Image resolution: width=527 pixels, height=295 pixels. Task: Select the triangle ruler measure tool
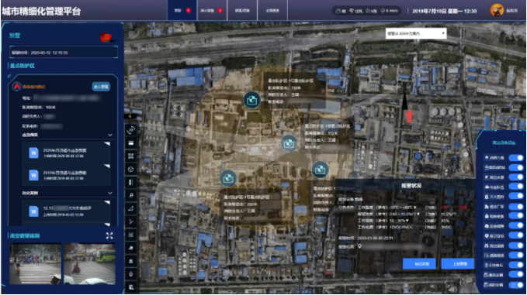click(131, 208)
